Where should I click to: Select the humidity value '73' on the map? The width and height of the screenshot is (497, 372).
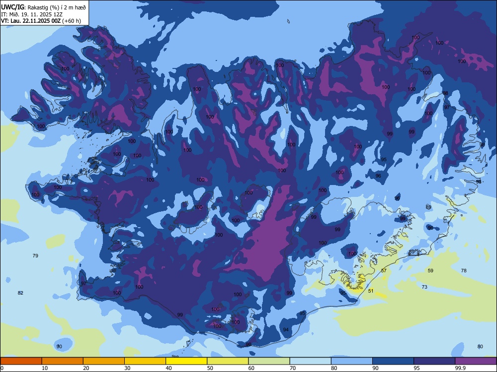pos(424,287)
